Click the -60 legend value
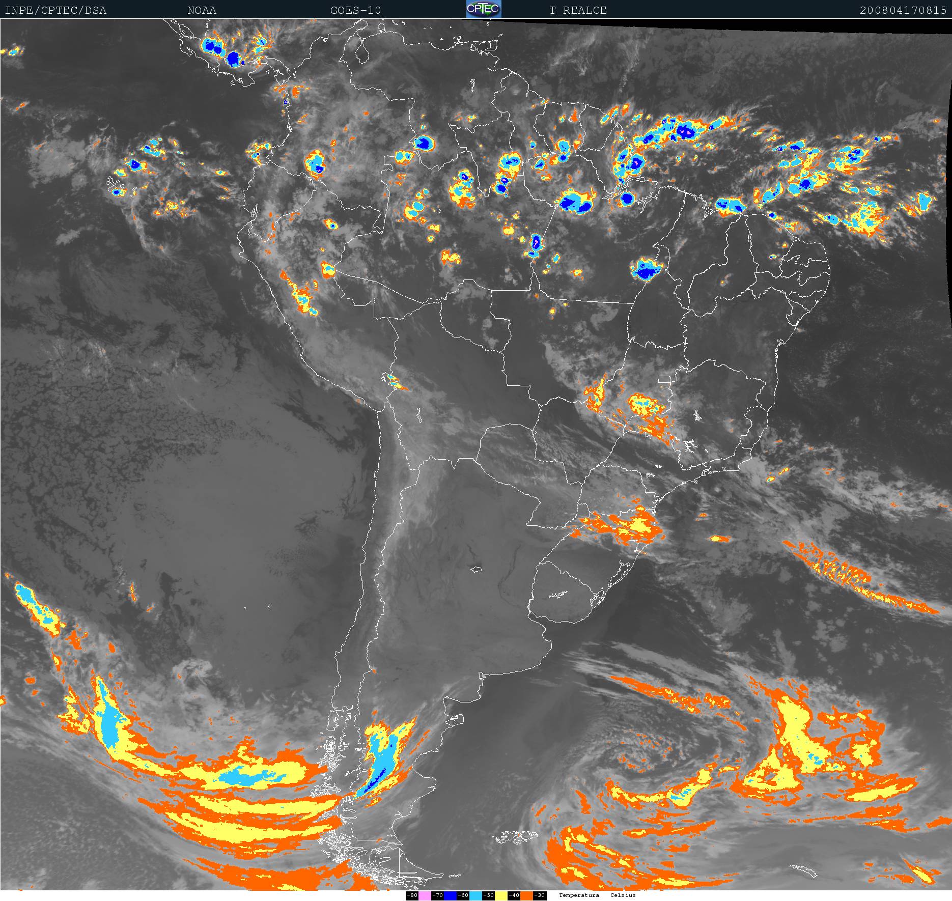This screenshot has width=952, height=901. coord(463,895)
